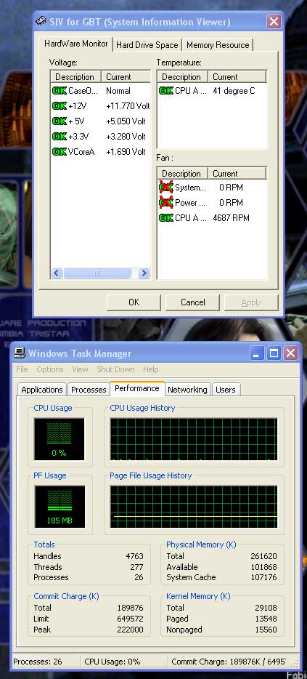Open the Memory Resource tab
307x679 pixels.
[x=218, y=45]
